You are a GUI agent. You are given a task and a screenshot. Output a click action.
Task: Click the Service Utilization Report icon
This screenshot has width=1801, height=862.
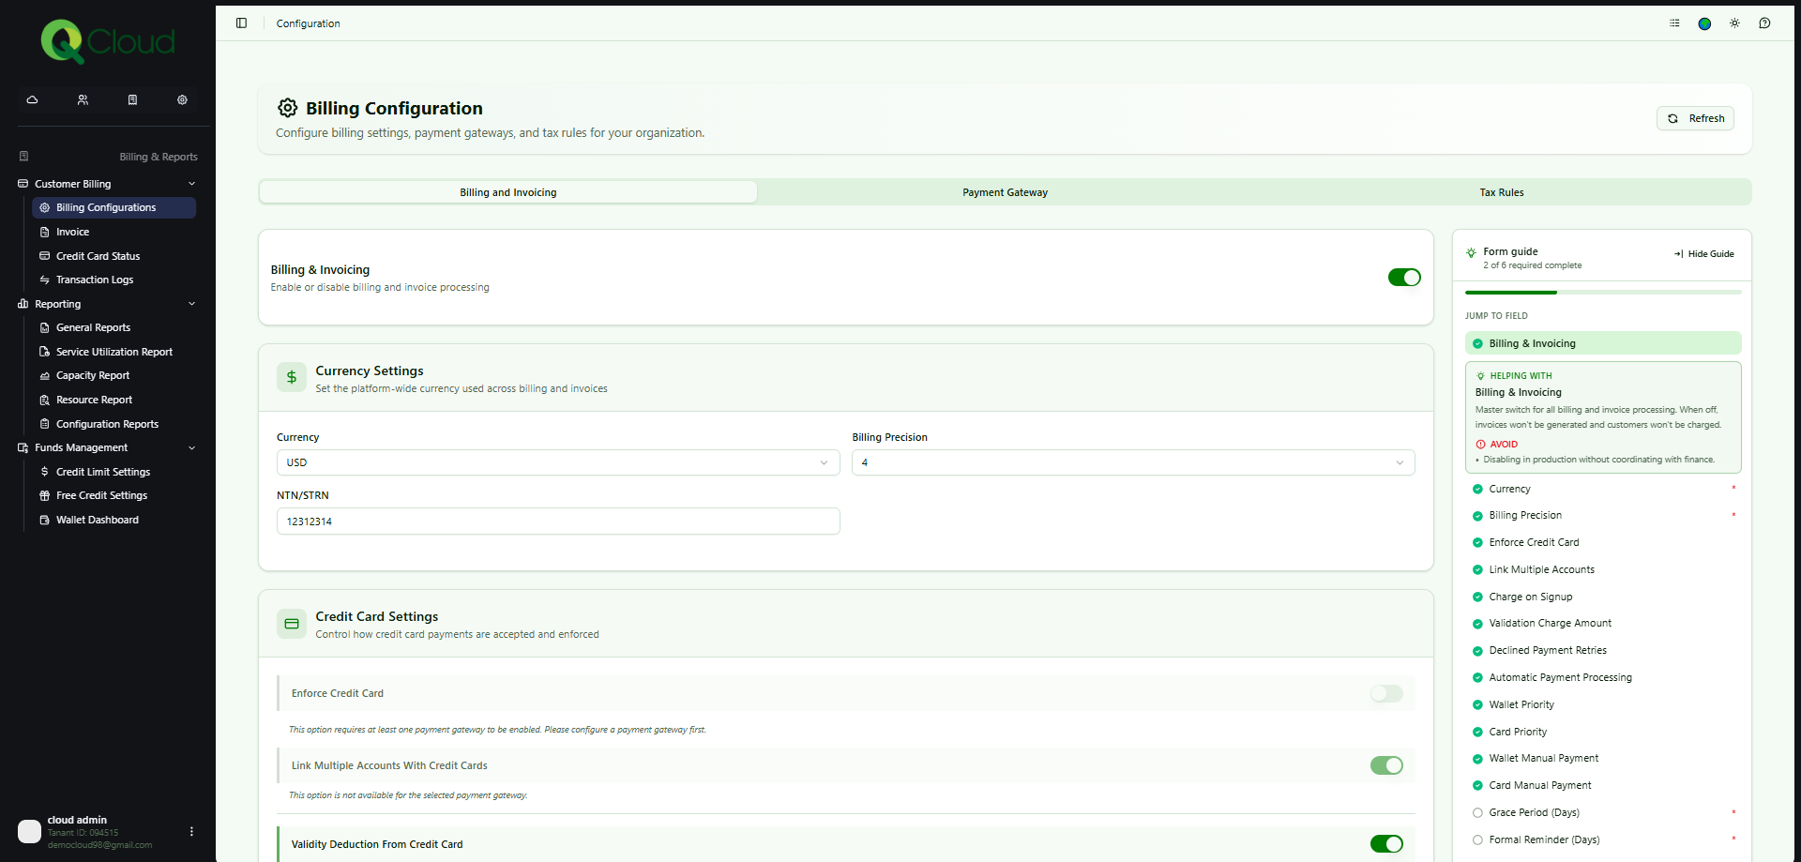coord(44,352)
